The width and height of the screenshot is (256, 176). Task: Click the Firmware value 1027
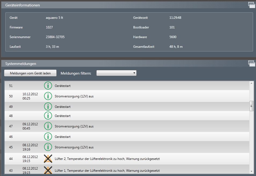tap(49, 27)
